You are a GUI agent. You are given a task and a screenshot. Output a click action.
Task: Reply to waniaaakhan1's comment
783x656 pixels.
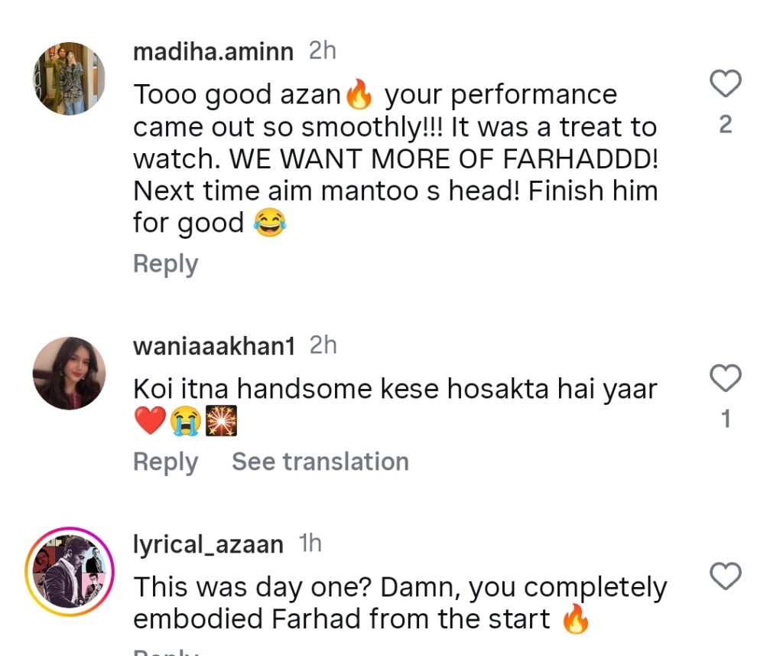point(165,462)
